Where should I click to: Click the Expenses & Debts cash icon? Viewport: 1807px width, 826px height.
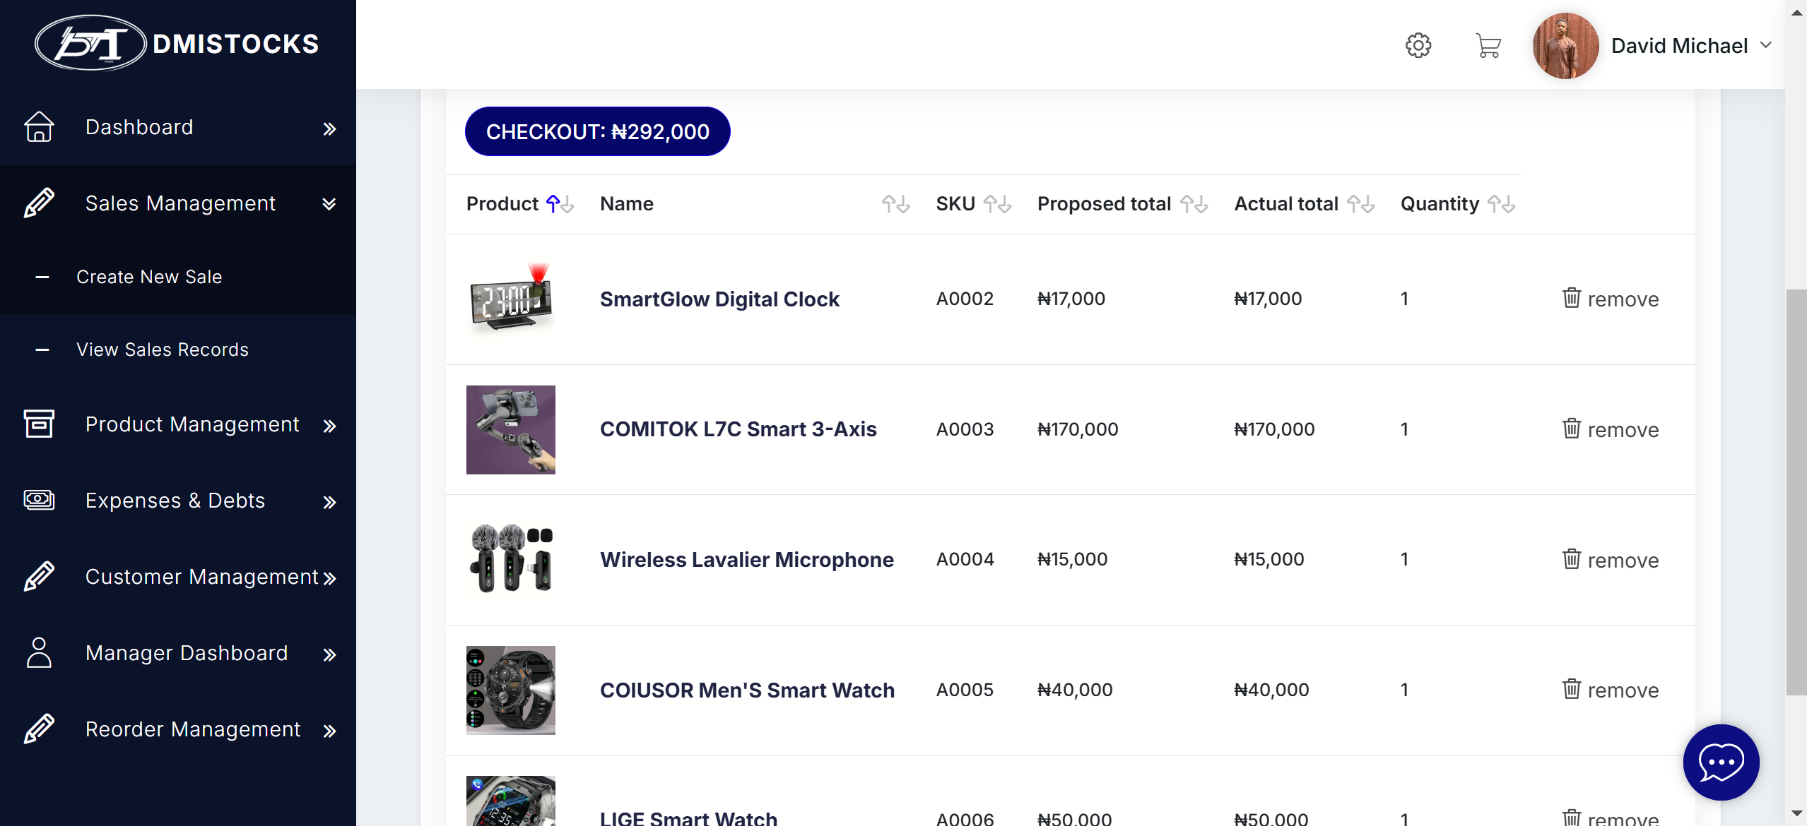click(x=39, y=500)
